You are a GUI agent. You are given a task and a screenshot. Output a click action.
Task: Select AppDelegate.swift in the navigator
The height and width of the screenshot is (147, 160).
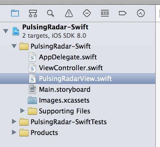pyautogui.click(x=68, y=57)
